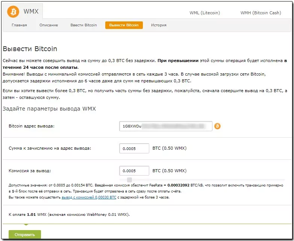
Task: Switch to WML (Litecoin) section
Action: coord(205,13)
